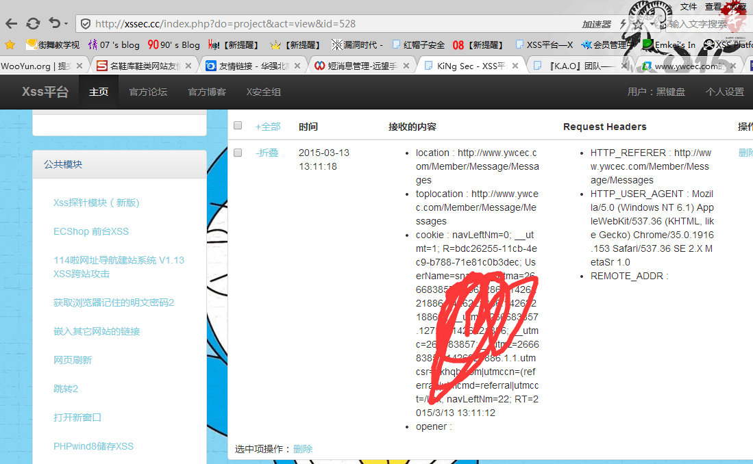The width and height of the screenshot is (753, 464).
Task: Open the XSS平台—X bookmark
Action: point(544,44)
